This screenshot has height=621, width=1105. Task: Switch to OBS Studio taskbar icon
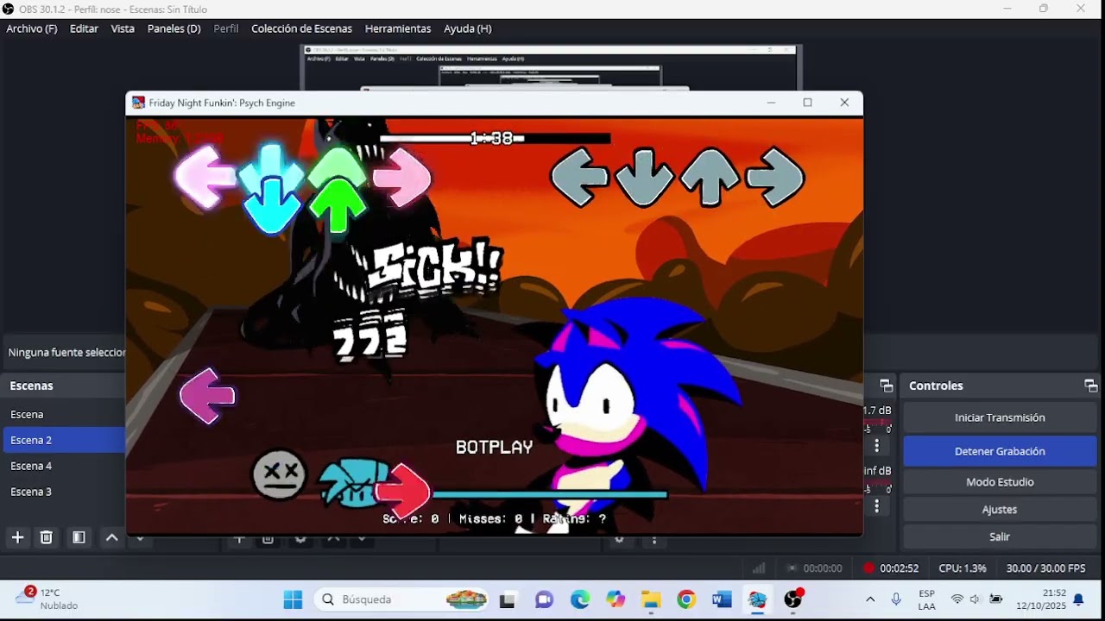click(793, 599)
